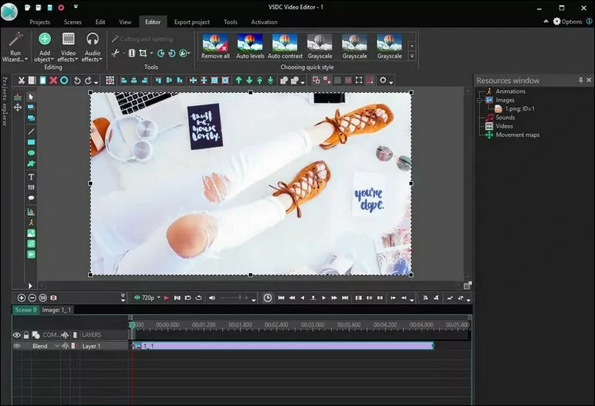The image size is (595, 406).
Task: Undo the last action
Action: point(77,80)
